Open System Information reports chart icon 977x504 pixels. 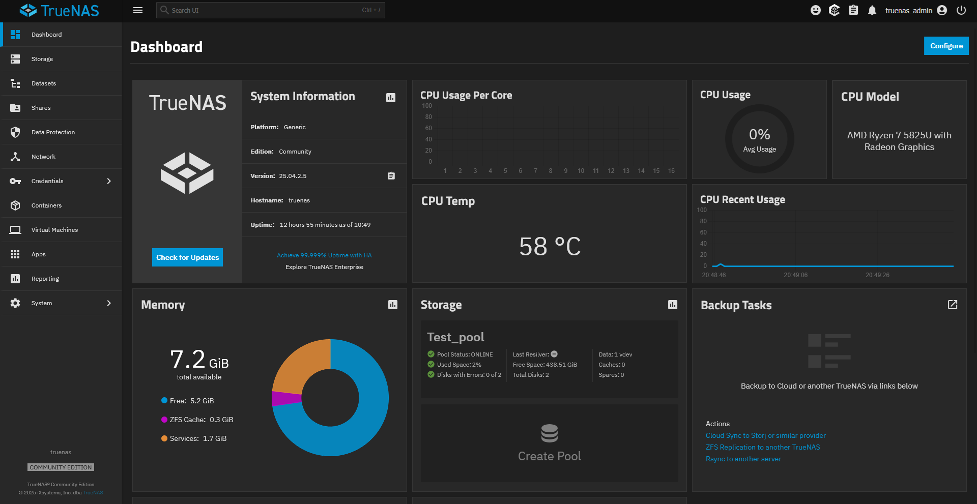coord(390,98)
